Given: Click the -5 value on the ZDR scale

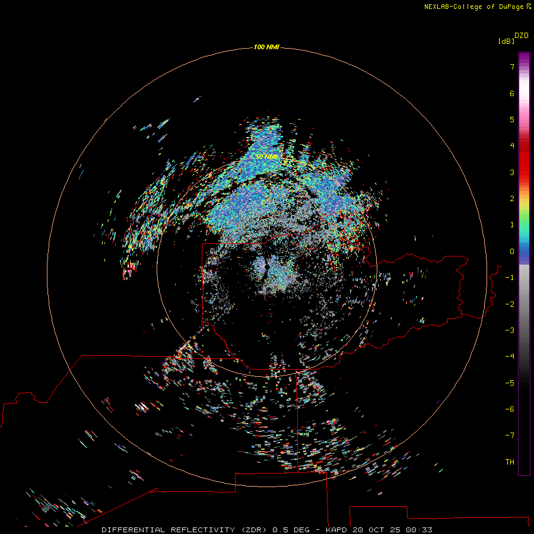Looking at the screenshot, I should pyautogui.click(x=510, y=383).
